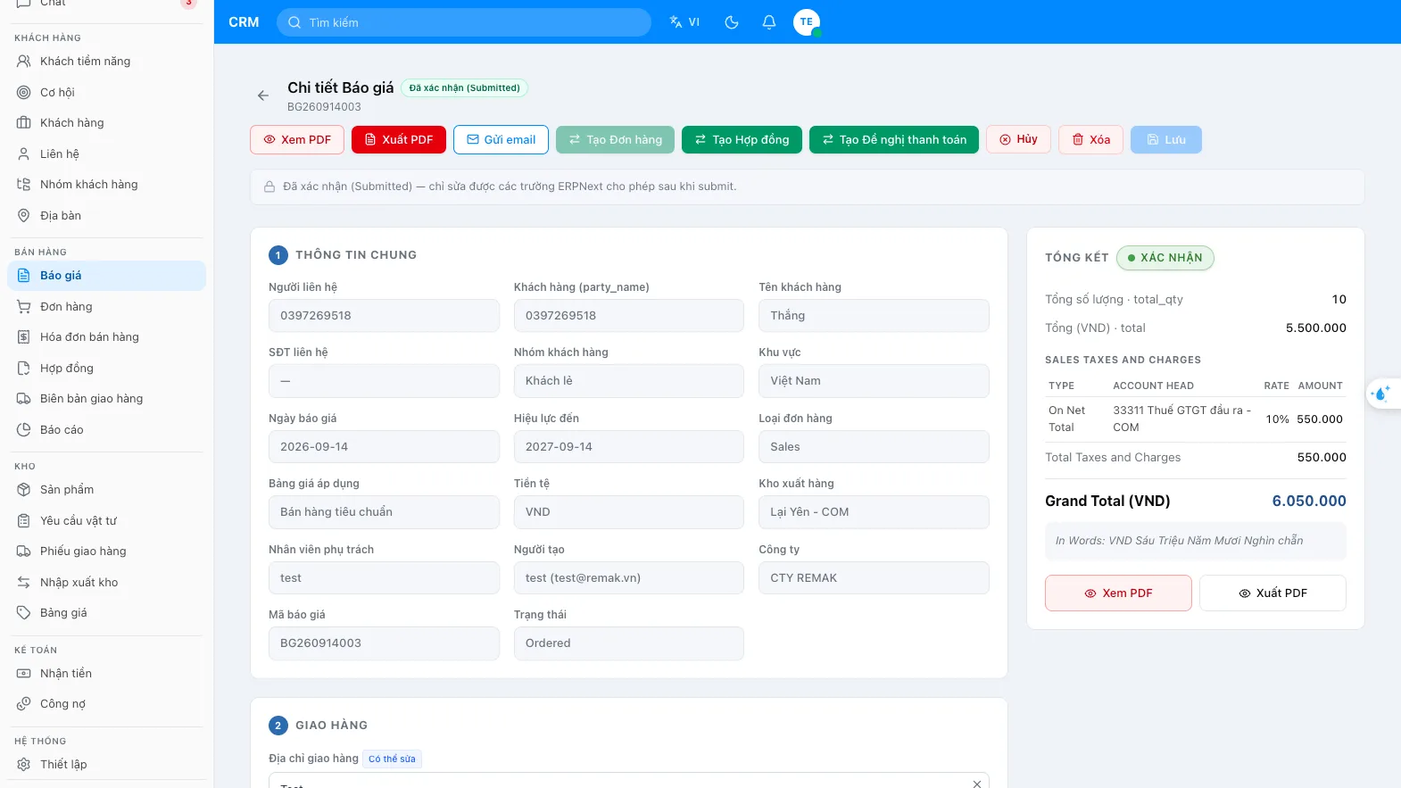Click the red Xuất PDF button in the toolbar
This screenshot has height=788, width=1401.
399,140
